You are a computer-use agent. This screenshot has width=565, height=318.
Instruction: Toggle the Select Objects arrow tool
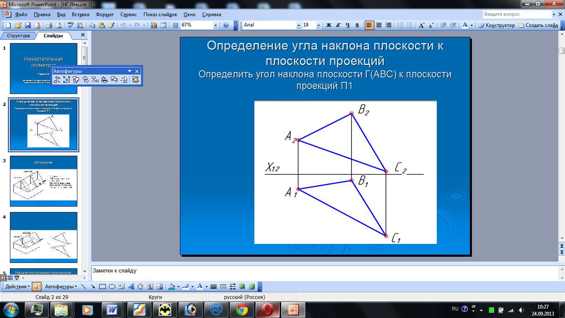(x=36, y=287)
